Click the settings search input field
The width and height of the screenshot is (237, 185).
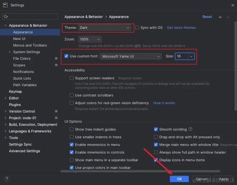pos(30,17)
